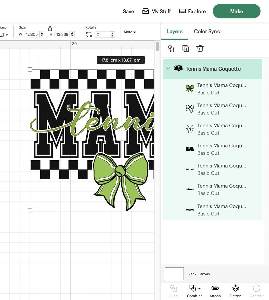Viewport: 269px width, 300px height.
Task: Click the height stepper arrows
Action: coord(72,35)
